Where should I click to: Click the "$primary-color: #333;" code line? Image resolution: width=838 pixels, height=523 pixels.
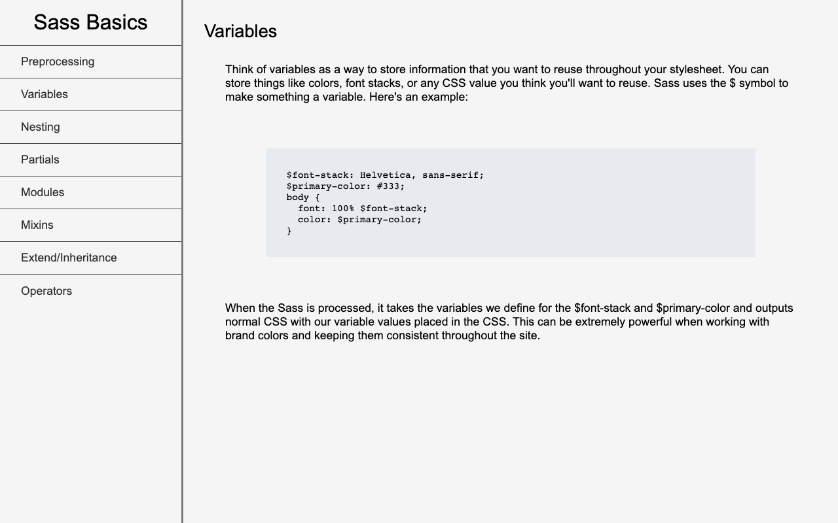click(x=346, y=186)
